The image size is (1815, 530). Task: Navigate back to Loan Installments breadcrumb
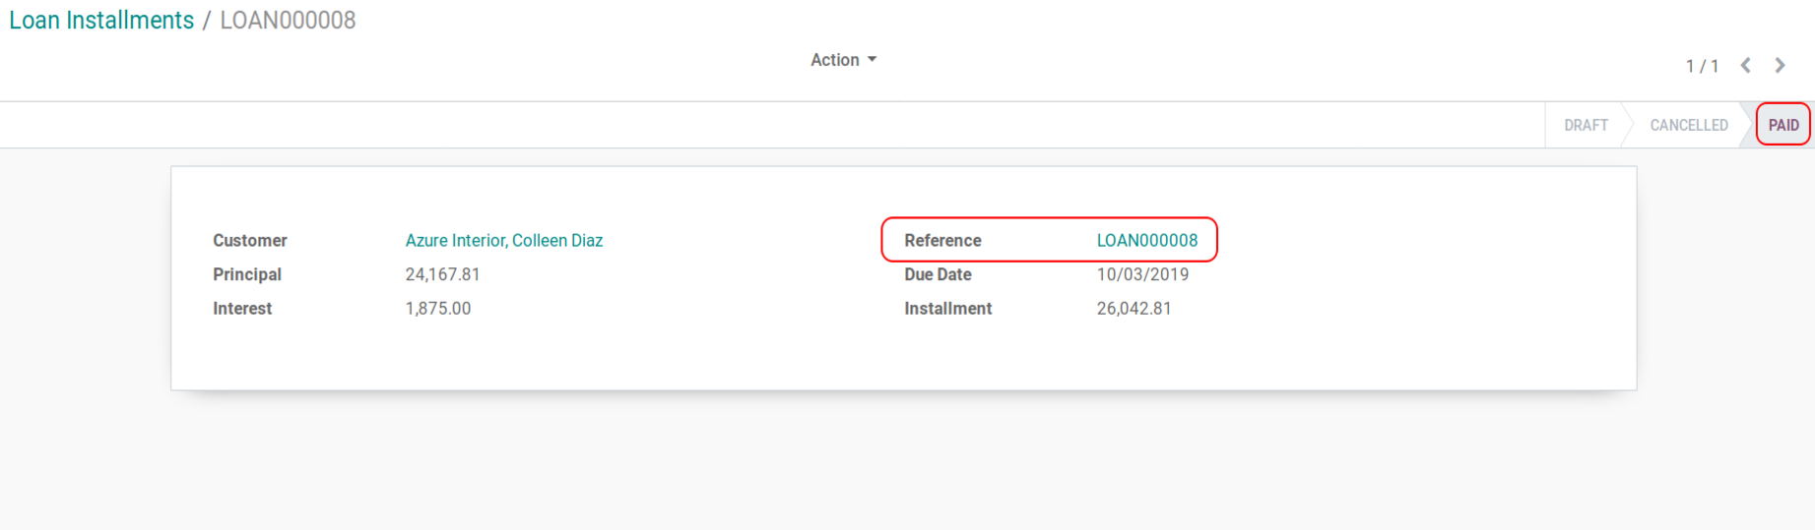pyautogui.click(x=101, y=21)
